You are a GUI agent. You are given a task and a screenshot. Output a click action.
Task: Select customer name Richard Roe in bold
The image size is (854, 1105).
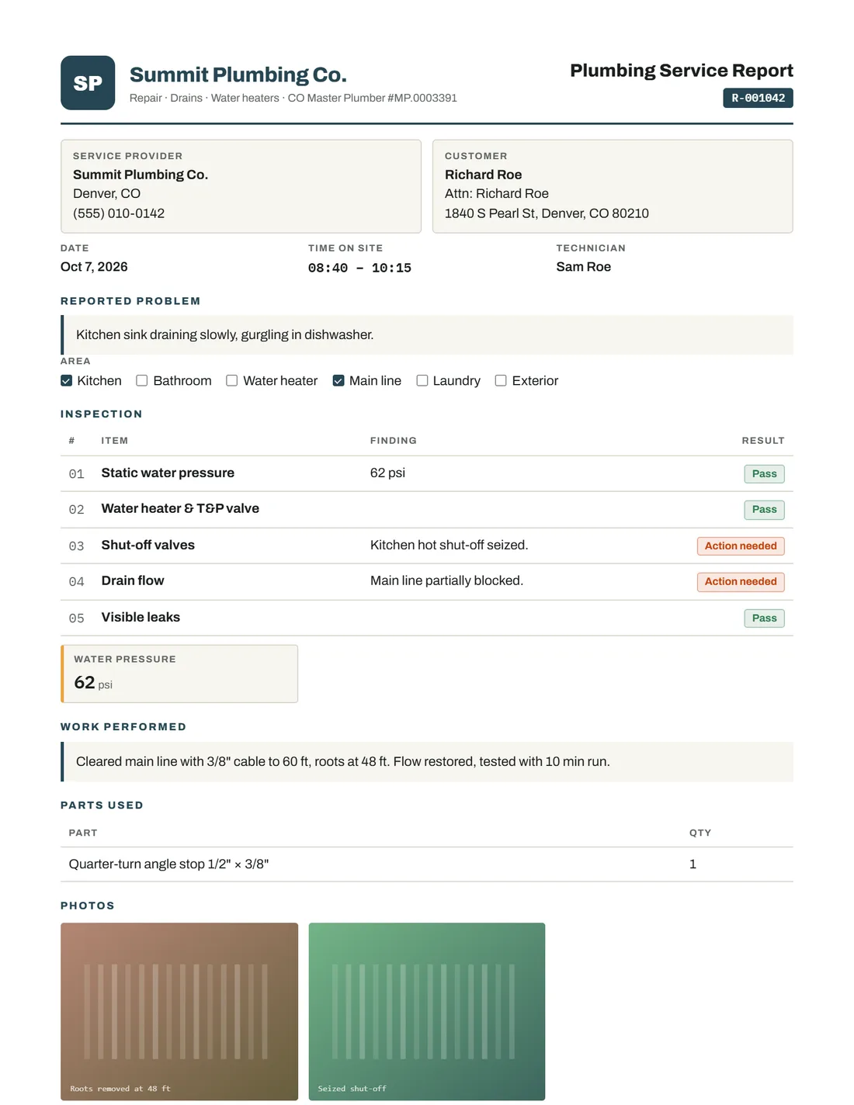483,175
